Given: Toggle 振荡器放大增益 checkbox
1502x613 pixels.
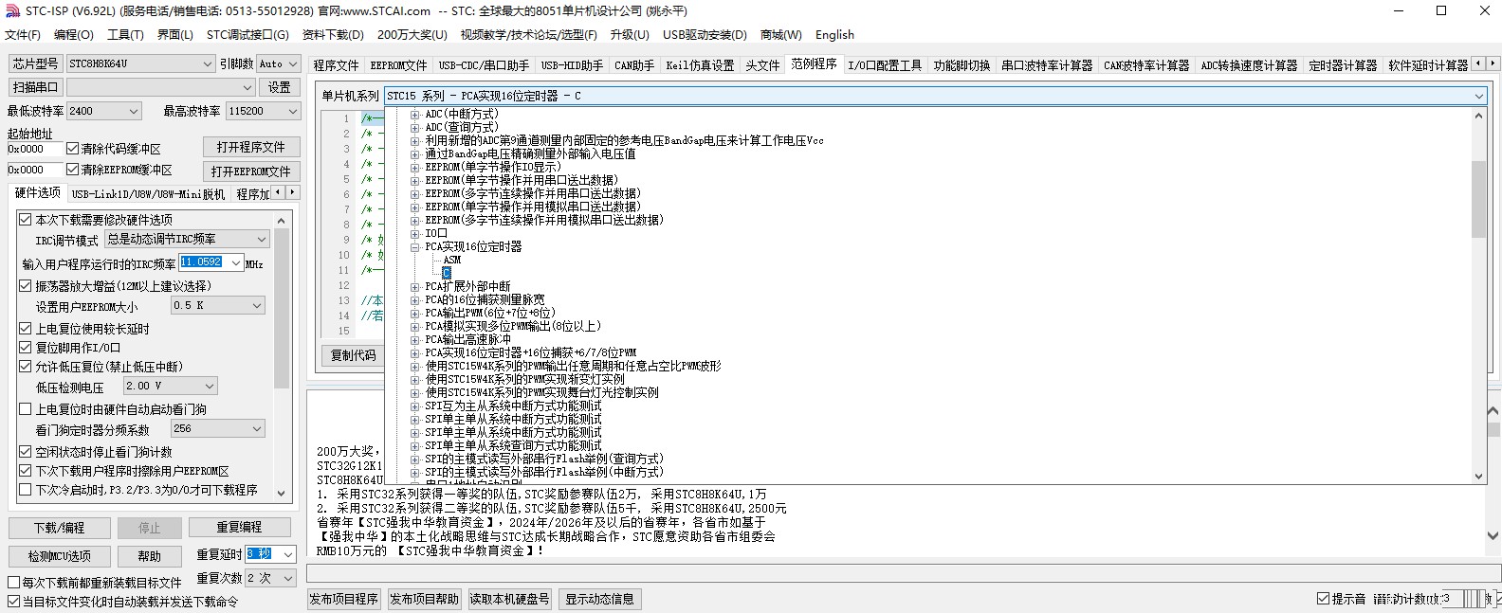Looking at the screenshot, I should [x=26, y=285].
